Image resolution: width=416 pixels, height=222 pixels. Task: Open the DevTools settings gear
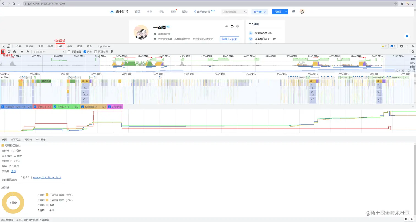(401, 46)
